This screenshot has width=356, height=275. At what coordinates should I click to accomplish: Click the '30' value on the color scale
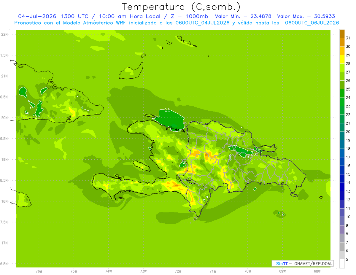pyautogui.click(x=348, y=47)
